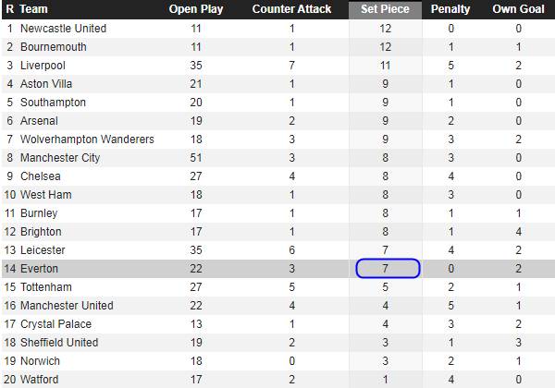Select highlighted Everton set piece cell
Viewport: 555px width, 388px height.
[388, 269]
